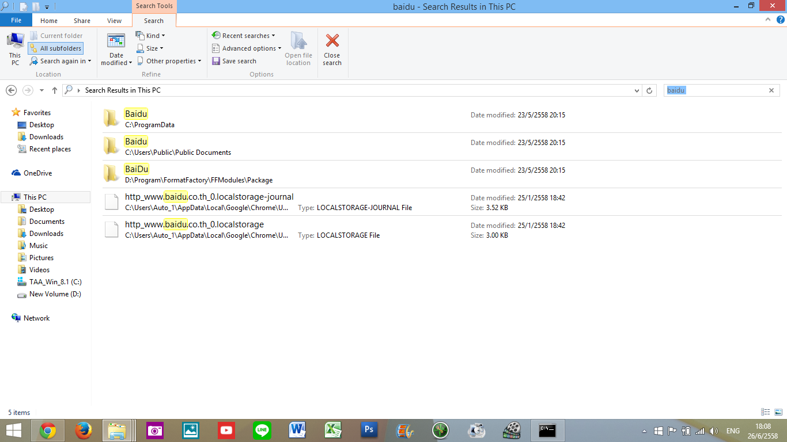Open the Pictures folder in navigation pane
Viewport: 787px width, 442px height.
pos(41,258)
